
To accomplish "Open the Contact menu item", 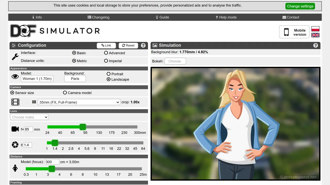I will tap(291, 17).
